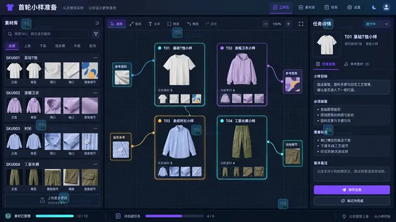The height and width of the screenshot is (222, 396).
Task: Open the 进行中 status dropdown
Action: (377, 24)
